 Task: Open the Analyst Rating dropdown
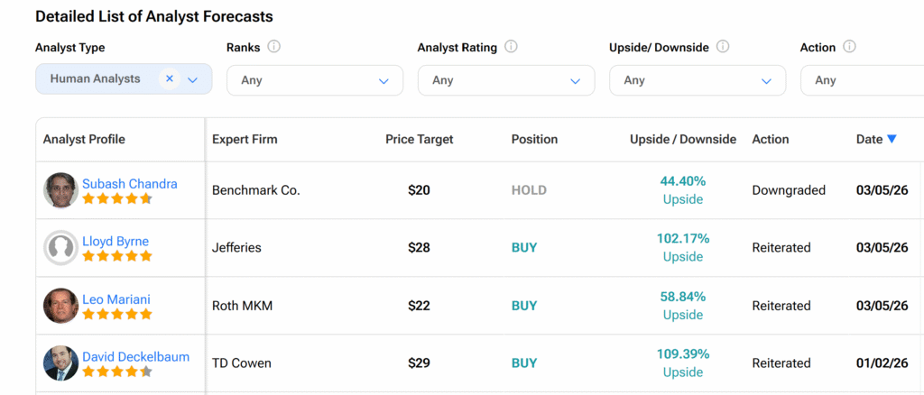tap(505, 80)
